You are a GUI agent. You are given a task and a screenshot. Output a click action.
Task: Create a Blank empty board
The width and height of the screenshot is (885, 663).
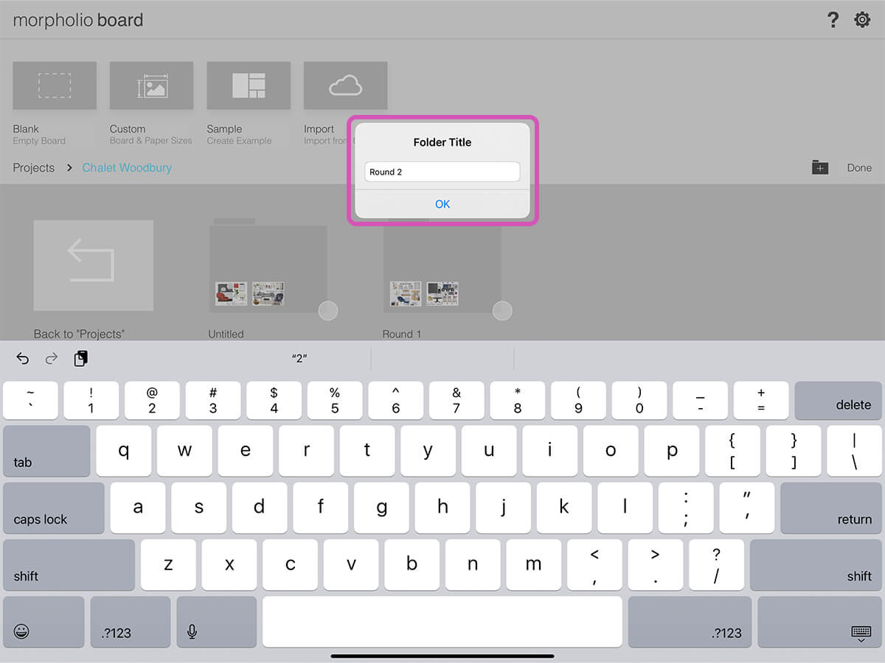pyautogui.click(x=55, y=86)
